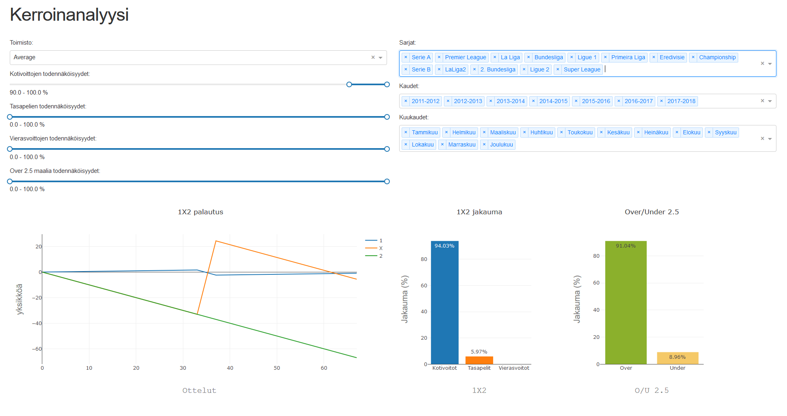Expand the Kaudet seasons dropdown
The width and height of the screenshot is (787, 416).
pos(770,101)
